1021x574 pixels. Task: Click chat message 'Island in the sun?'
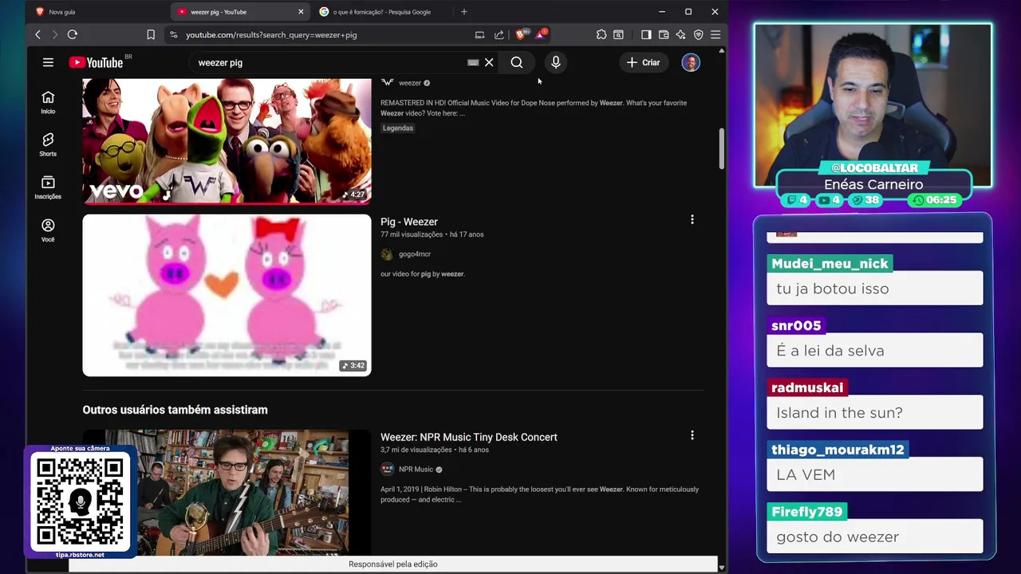[x=875, y=412]
